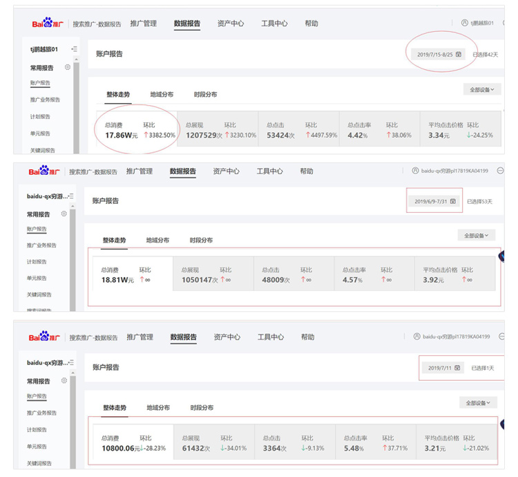
Task: Select the 总点击率 5.48% card
Action: tap(376, 442)
